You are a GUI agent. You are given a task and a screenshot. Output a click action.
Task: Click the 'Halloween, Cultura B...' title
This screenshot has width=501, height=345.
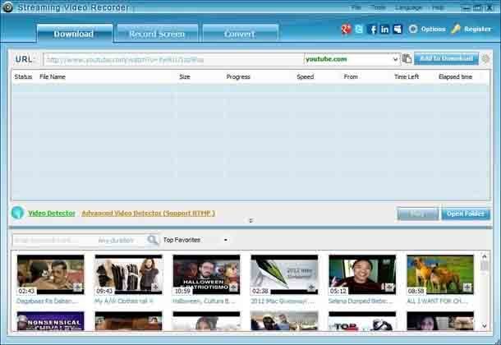(x=204, y=301)
